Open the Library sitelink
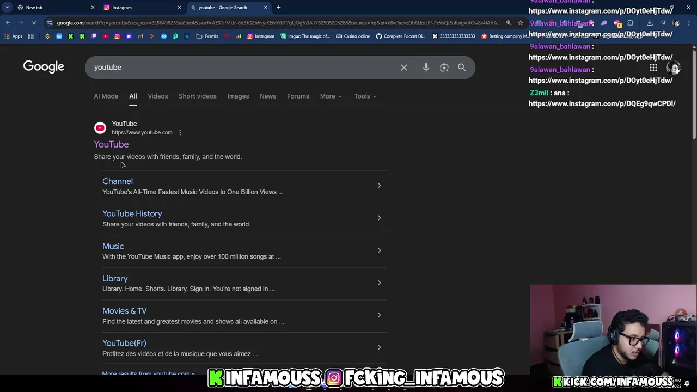 pyautogui.click(x=115, y=279)
